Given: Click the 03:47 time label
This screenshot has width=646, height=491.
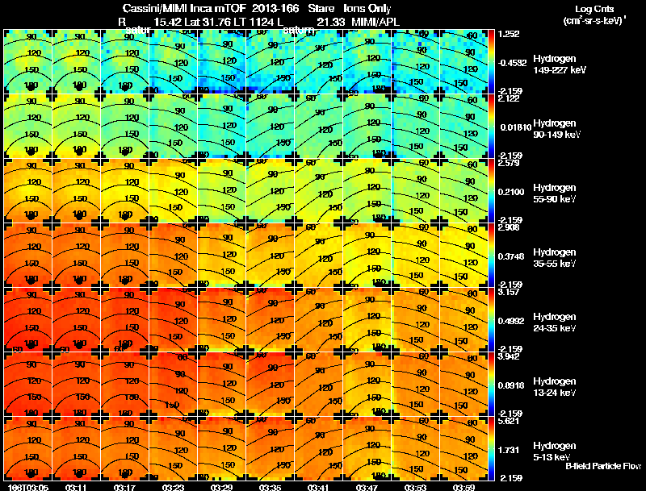Looking at the screenshot, I should (x=367, y=487).
